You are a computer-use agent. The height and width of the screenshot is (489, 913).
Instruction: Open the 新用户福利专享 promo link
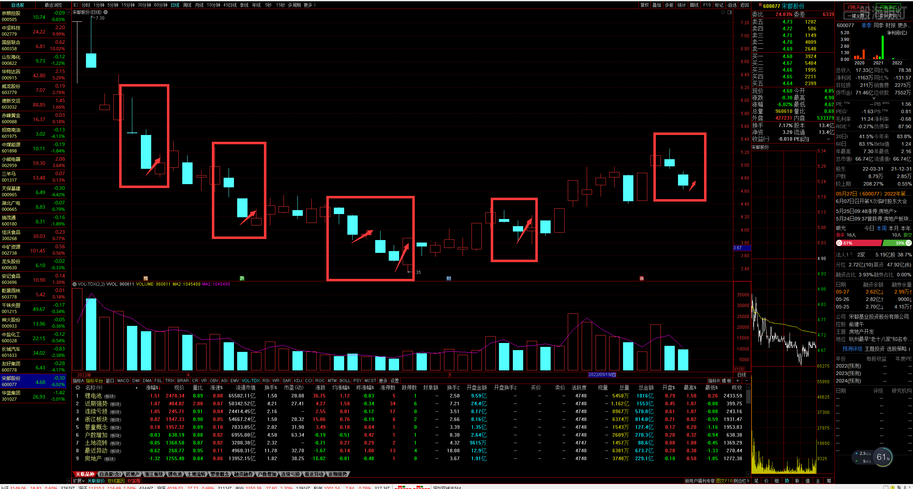pyautogui.click(x=700, y=481)
